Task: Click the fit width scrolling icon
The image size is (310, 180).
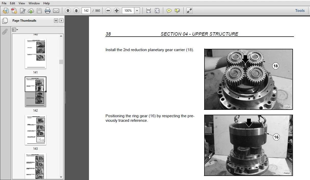Action: pyautogui.click(x=149, y=11)
